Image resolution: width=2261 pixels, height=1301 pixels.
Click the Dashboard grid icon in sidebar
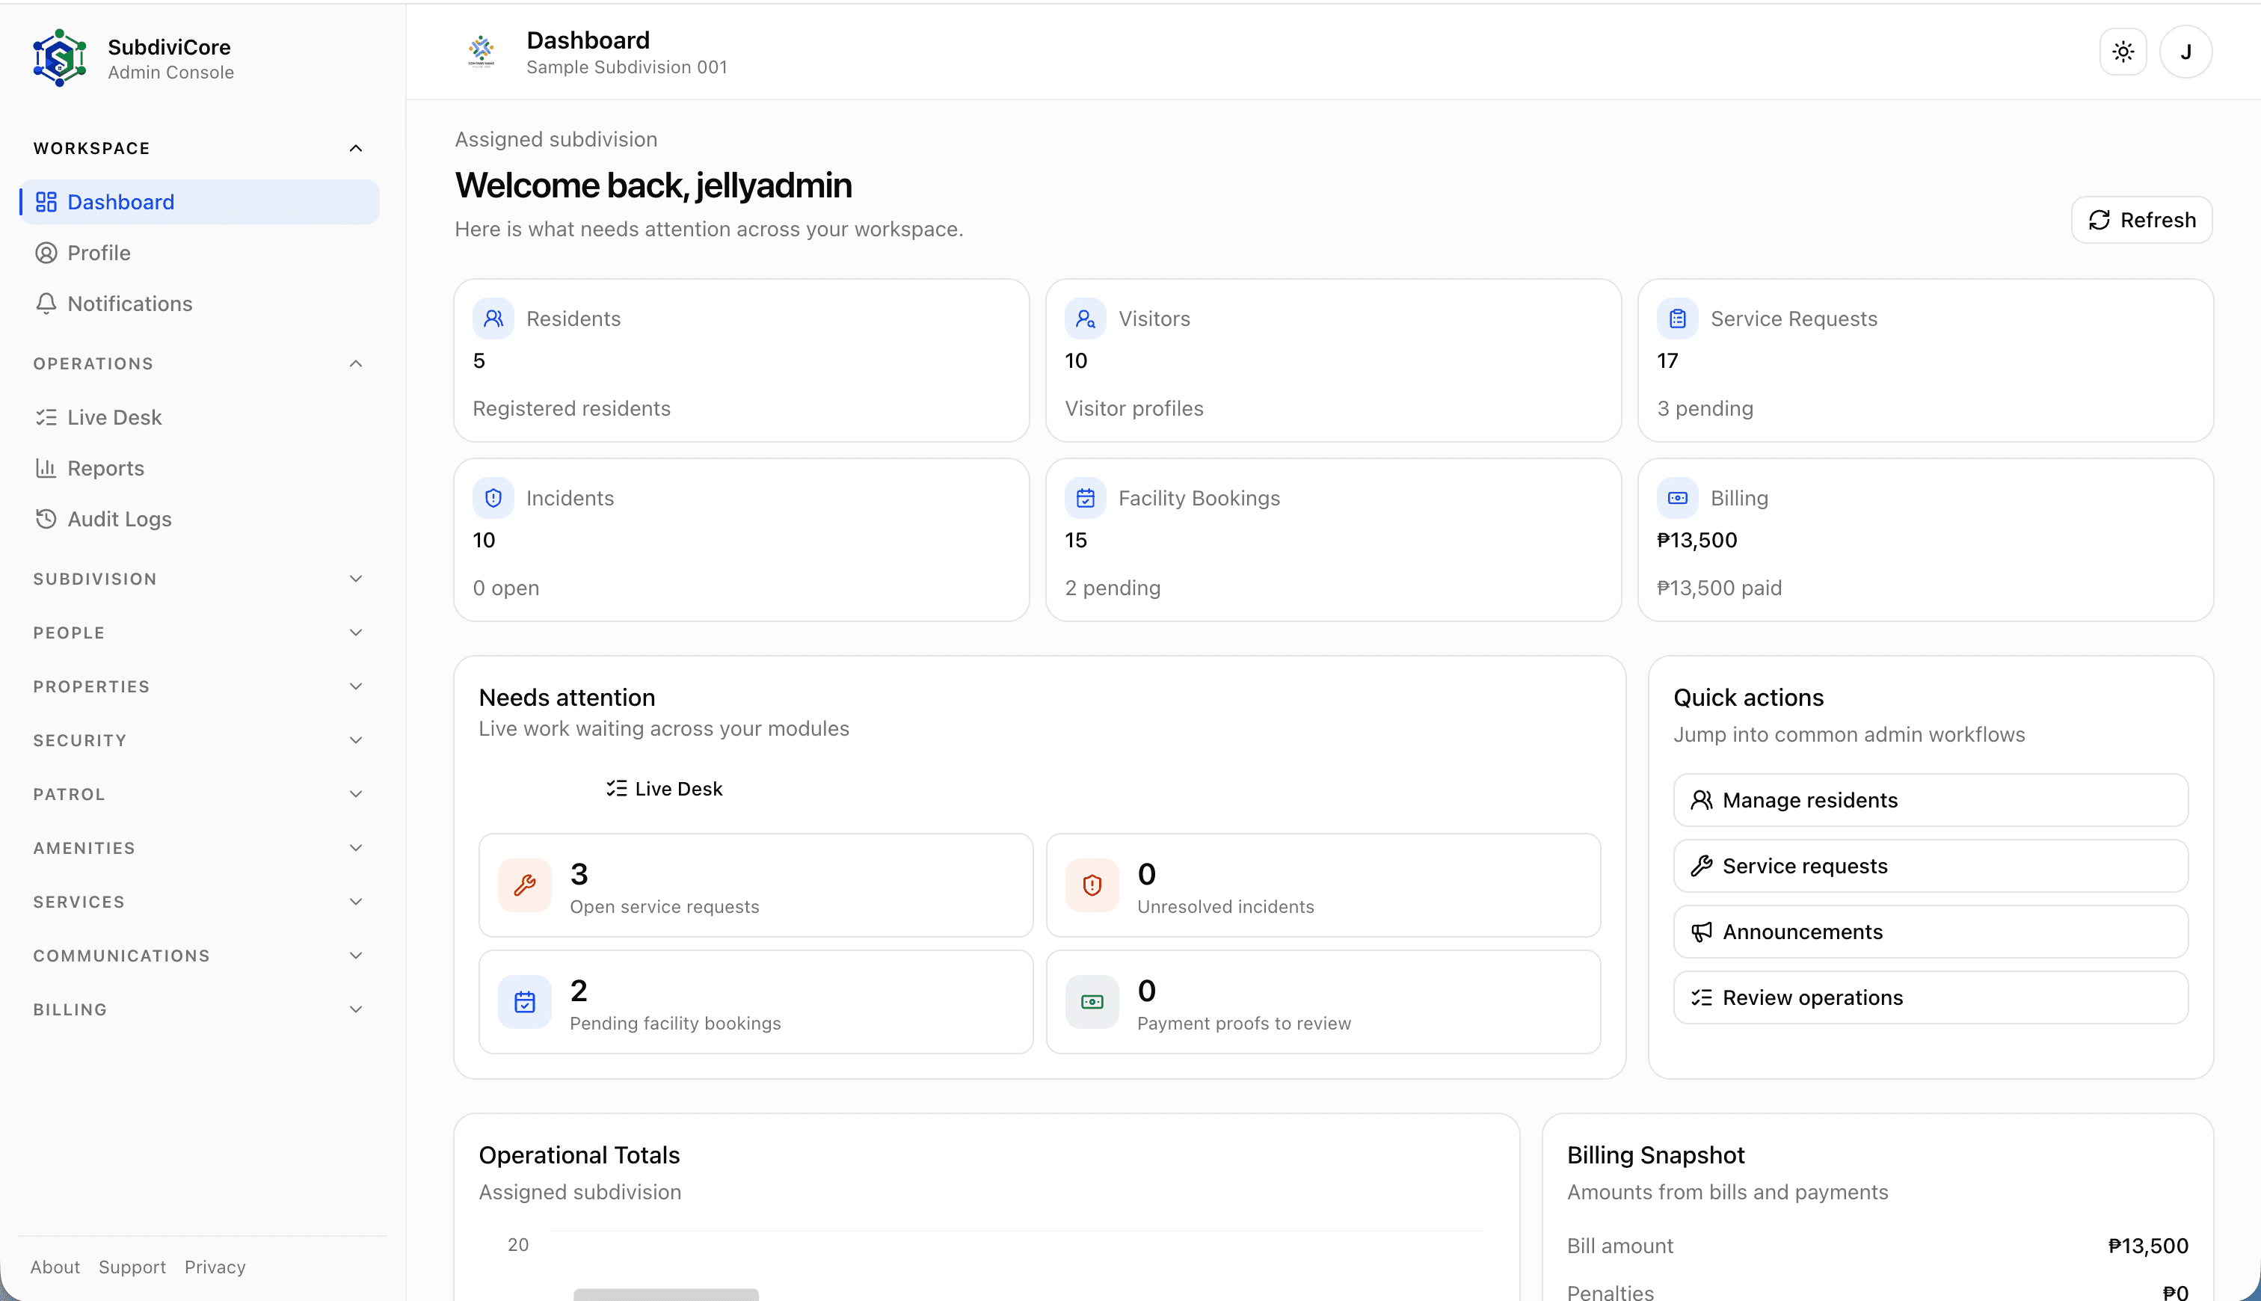46,202
